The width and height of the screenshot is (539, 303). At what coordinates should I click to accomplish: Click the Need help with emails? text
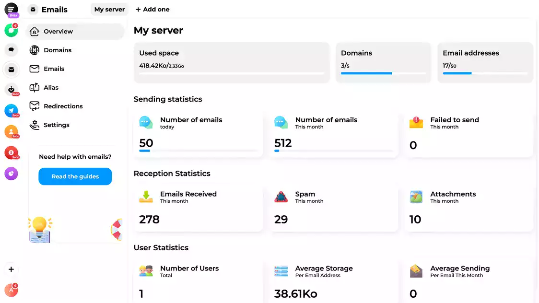pyautogui.click(x=75, y=157)
